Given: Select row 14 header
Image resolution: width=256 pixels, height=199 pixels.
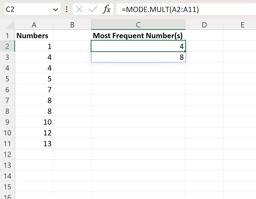Looking at the screenshot, I should [7, 176].
